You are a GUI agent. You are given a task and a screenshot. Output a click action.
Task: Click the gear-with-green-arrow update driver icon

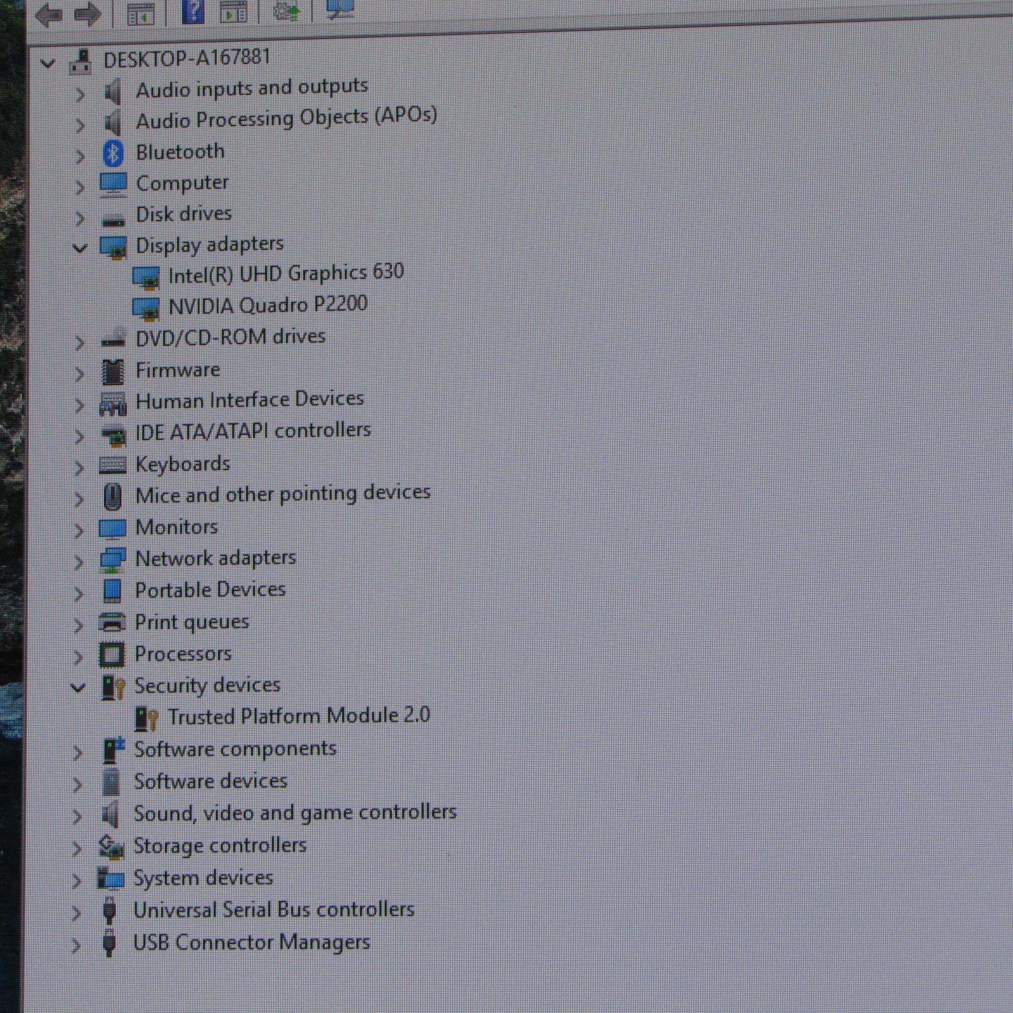pyautogui.click(x=286, y=10)
